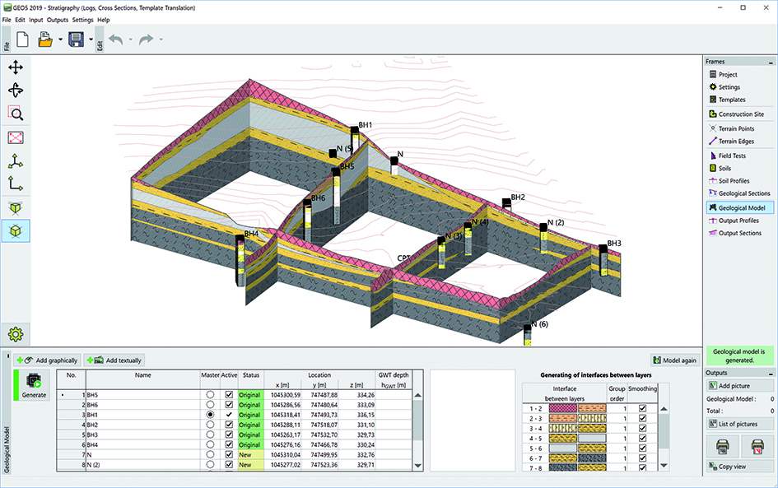Open the Settings menu in menu bar
This screenshot has width=778, height=488.
(x=82, y=19)
